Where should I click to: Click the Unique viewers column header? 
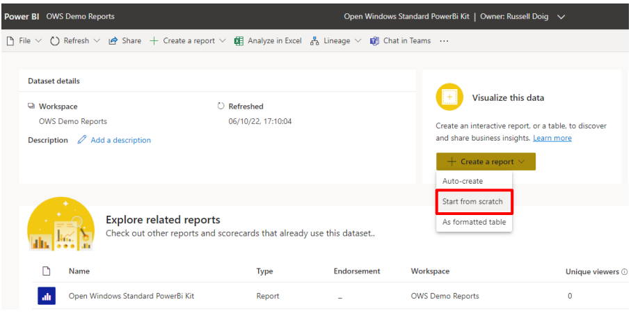click(592, 271)
